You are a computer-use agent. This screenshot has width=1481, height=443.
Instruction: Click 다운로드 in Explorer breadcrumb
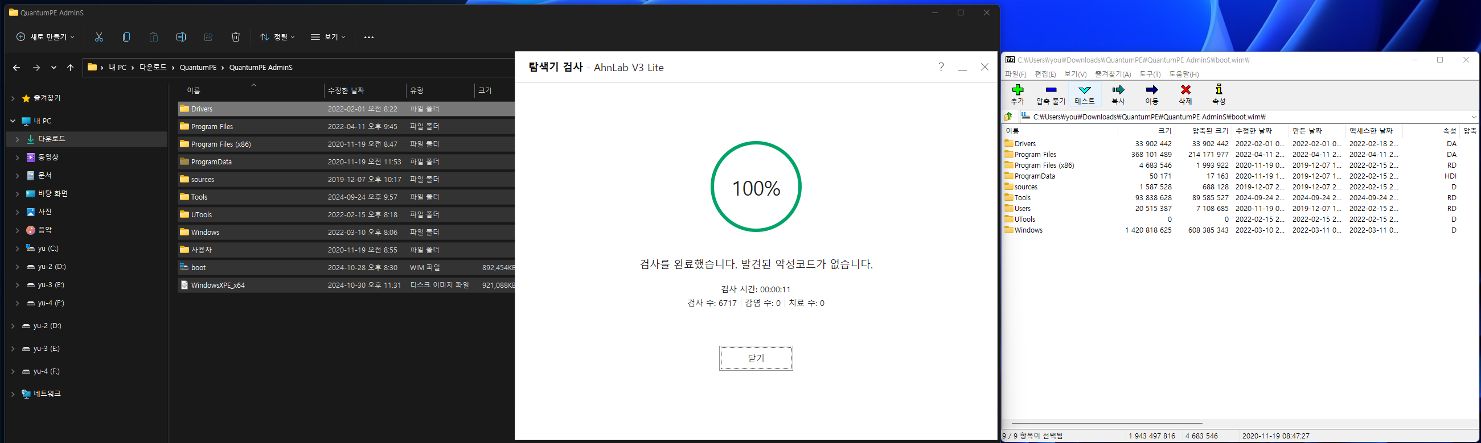153,68
